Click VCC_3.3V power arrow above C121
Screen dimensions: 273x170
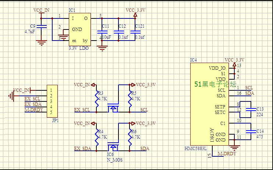tap(135, 15)
